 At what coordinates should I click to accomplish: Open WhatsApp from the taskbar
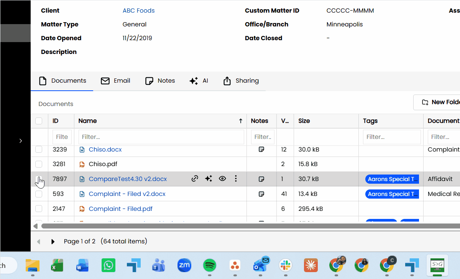coord(108,265)
